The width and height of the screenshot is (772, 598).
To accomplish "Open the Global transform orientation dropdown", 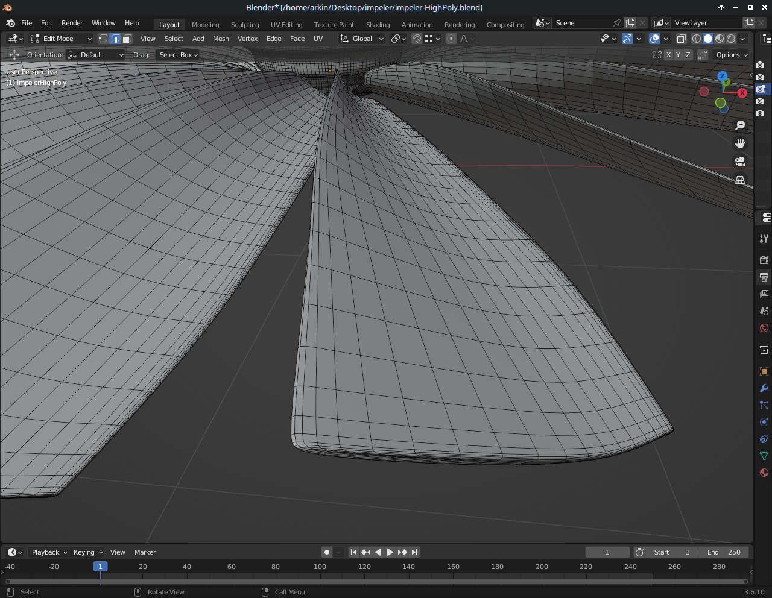I will [361, 39].
